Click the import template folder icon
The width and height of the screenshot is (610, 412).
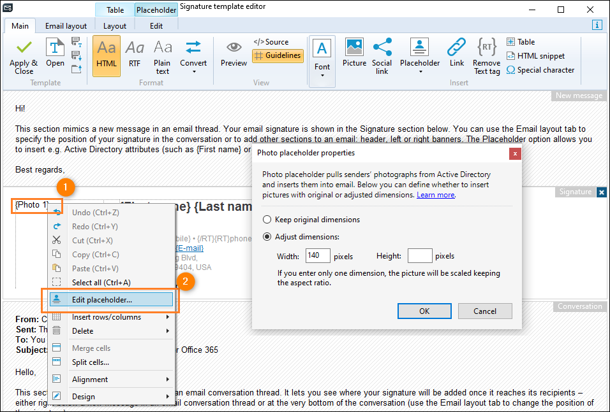pos(77,69)
